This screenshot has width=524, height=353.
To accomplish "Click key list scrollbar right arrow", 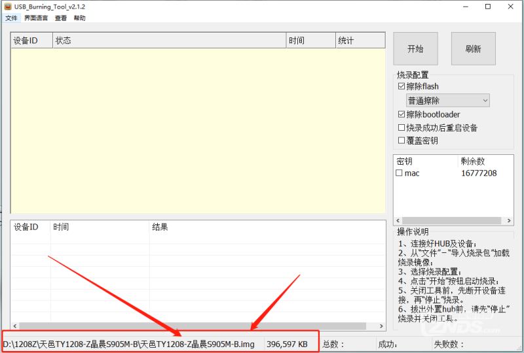I will coord(509,220).
